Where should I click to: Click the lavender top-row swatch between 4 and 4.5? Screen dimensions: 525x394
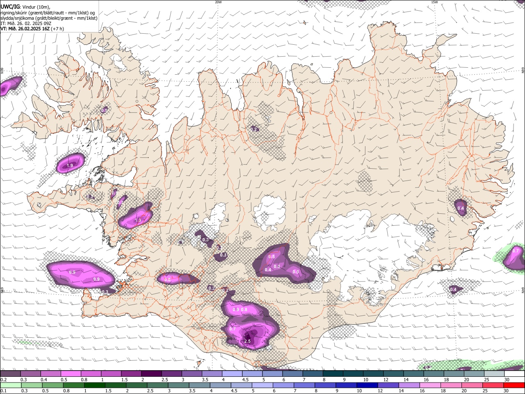[x=232, y=373]
